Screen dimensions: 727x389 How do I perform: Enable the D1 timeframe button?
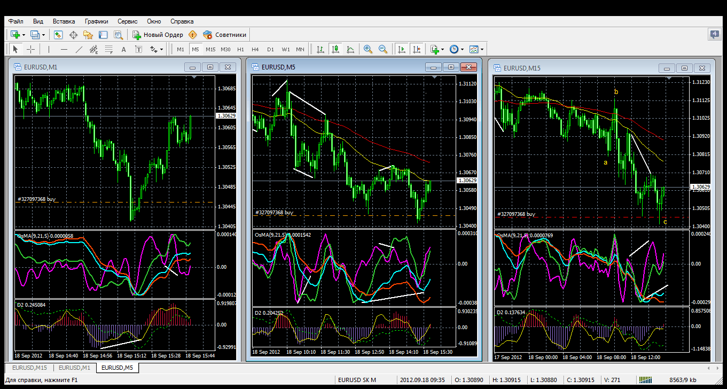[270, 49]
